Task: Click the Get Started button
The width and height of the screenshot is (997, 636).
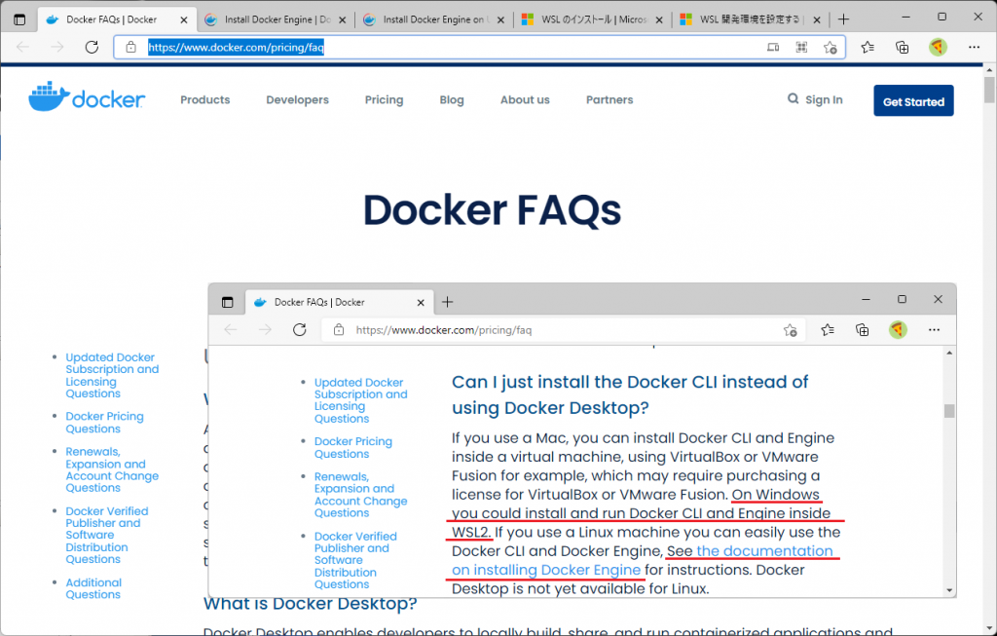Action: [913, 100]
